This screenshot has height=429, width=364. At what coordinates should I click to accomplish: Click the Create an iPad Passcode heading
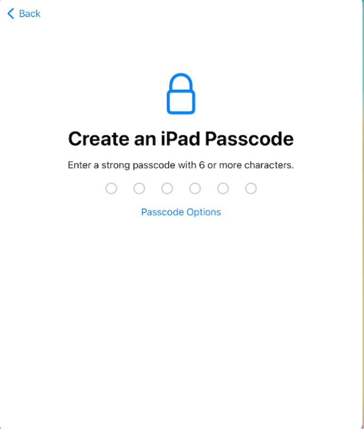tap(181, 139)
